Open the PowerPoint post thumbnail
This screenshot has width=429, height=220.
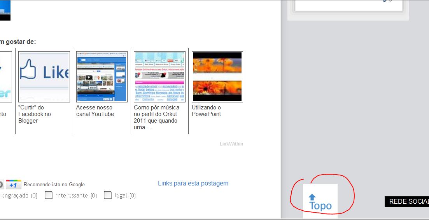click(x=217, y=77)
